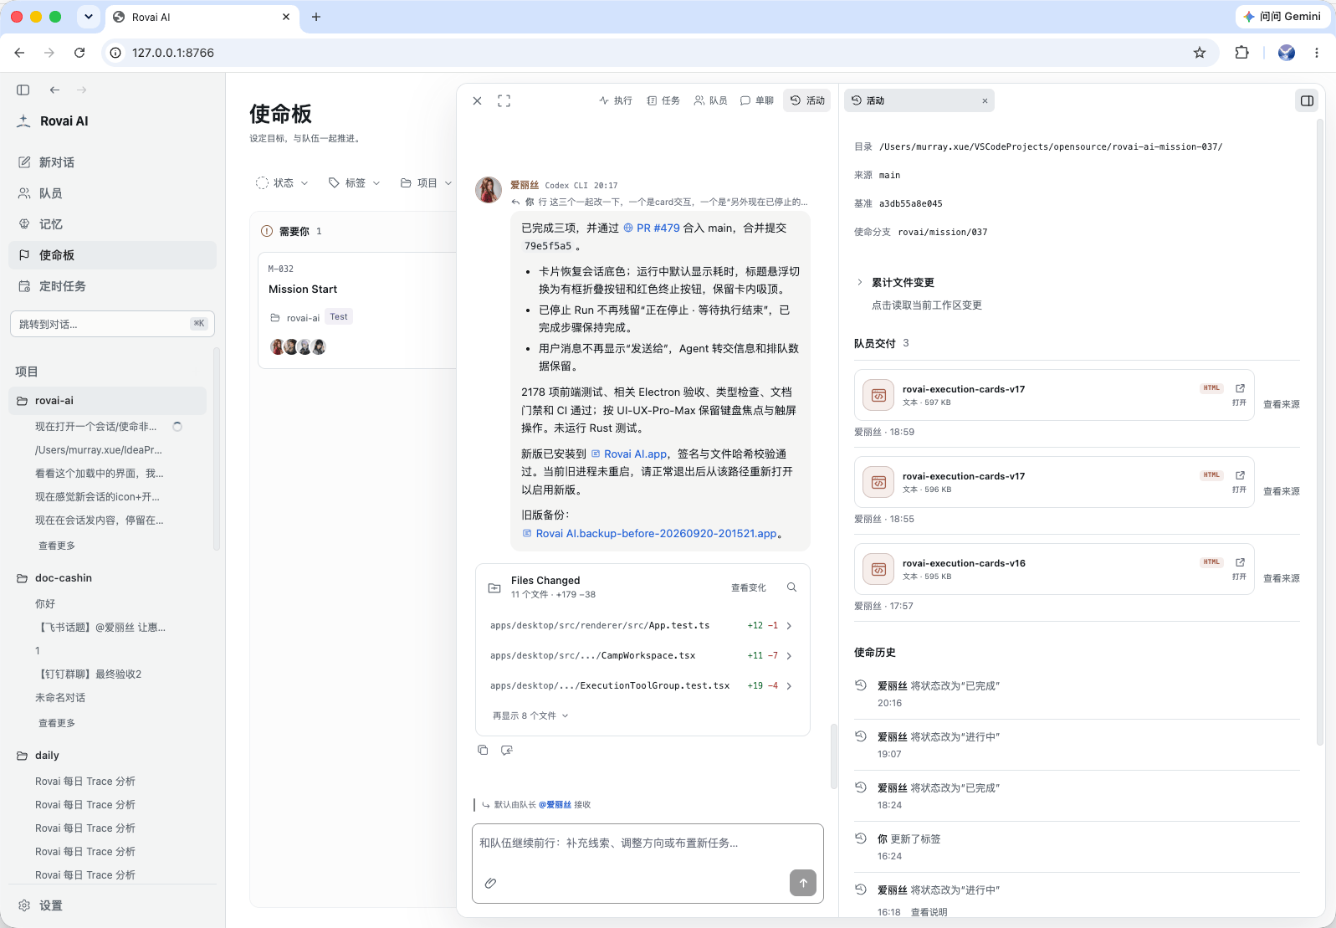Toggle the left sidebar panel icon
Screen dimensions: 1336x928
tap(23, 90)
